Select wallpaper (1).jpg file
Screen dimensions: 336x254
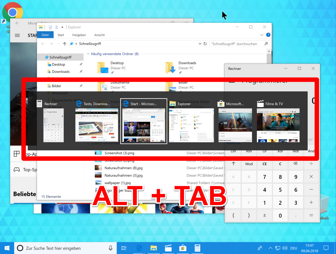(117, 183)
